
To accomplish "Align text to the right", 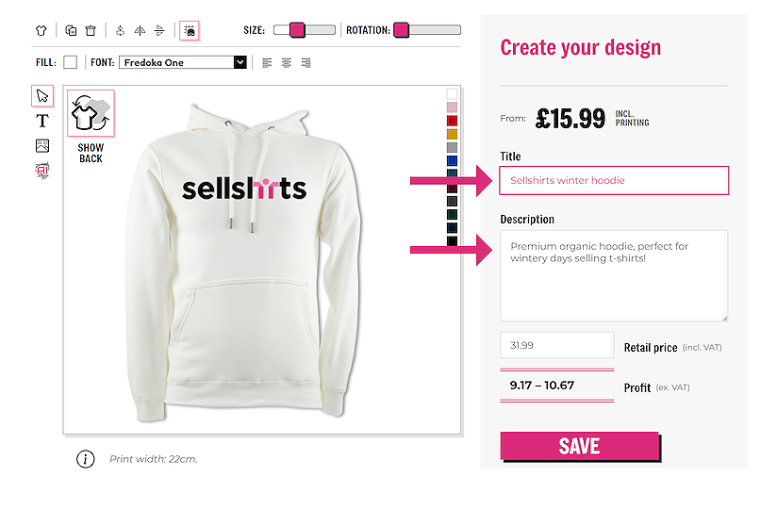I will [x=306, y=62].
